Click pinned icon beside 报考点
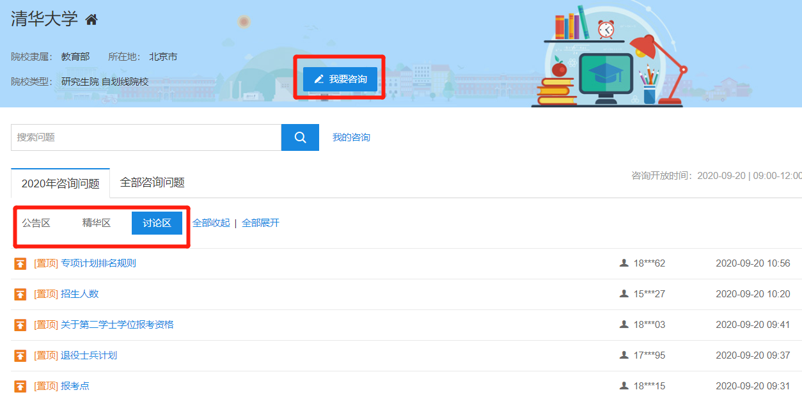Image resolution: width=802 pixels, height=397 pixels. click(20, 386)
